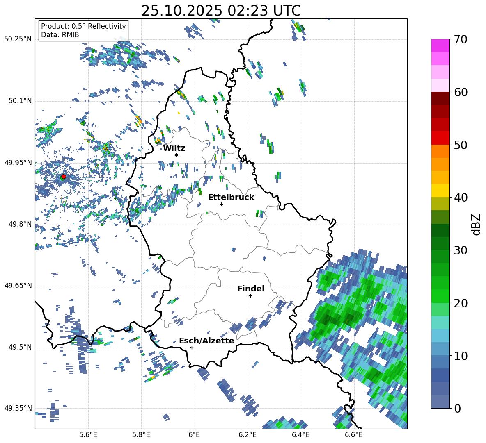Click the 6.4°E longitude label
486x443 pixels.
coord(300,435)
